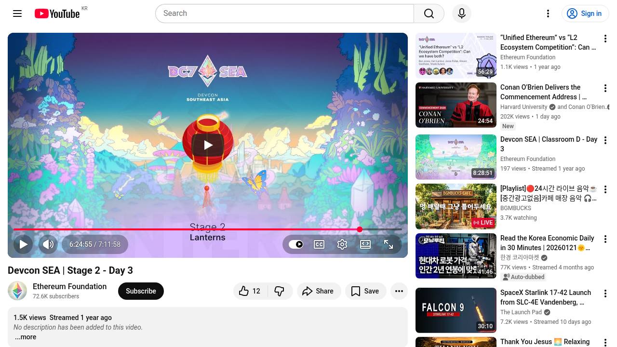Visit the 한경 코리아마켓 channel

[x=519, y=258]
